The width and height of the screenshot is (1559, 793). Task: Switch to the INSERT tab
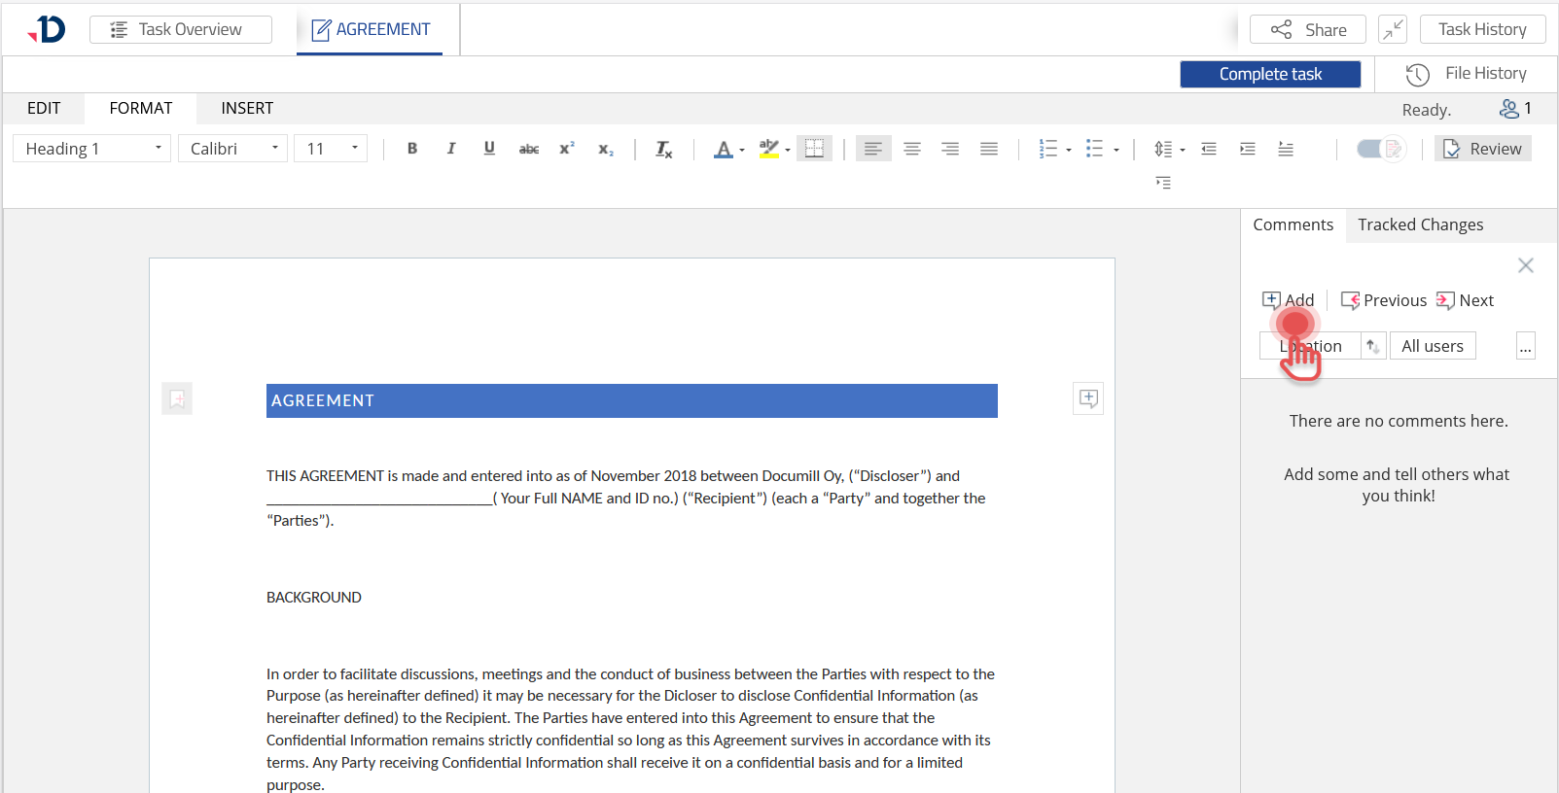pyautogui.click(x=247, y=108)
